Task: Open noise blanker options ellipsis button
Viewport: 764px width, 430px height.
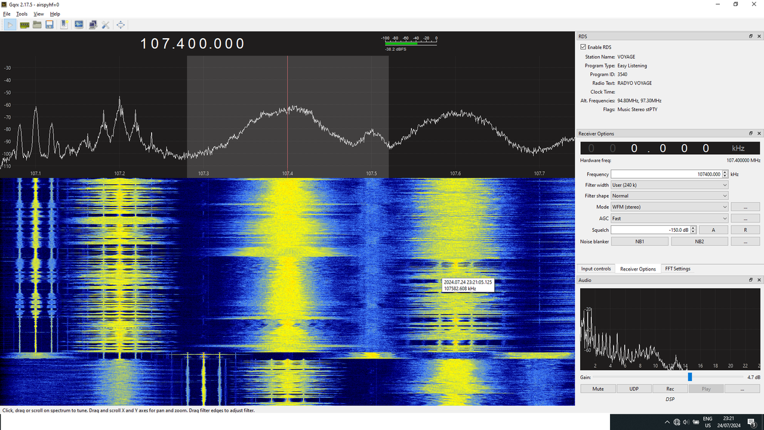Action: coord(745,242)
